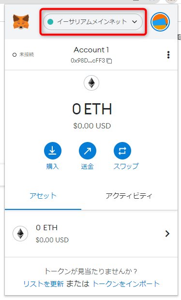Click the 購入 download-arrow icon
The image size is (181, 300).
[53, 151]
